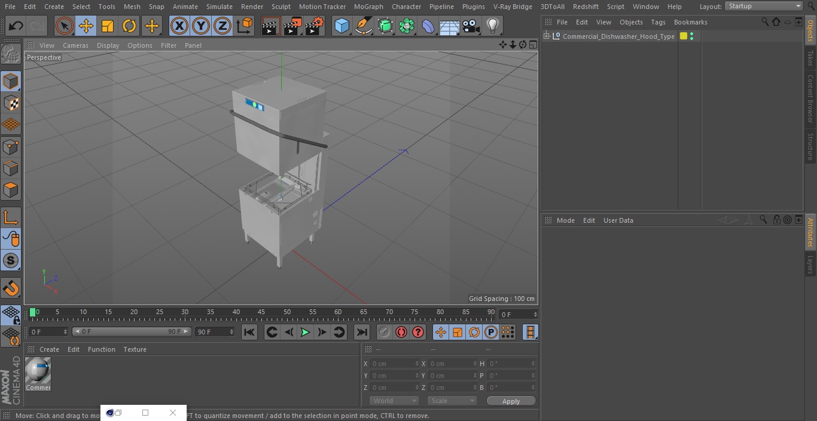Toggle the Z axis lock
This screenshot has height=421, width=817.
(222, 26)
